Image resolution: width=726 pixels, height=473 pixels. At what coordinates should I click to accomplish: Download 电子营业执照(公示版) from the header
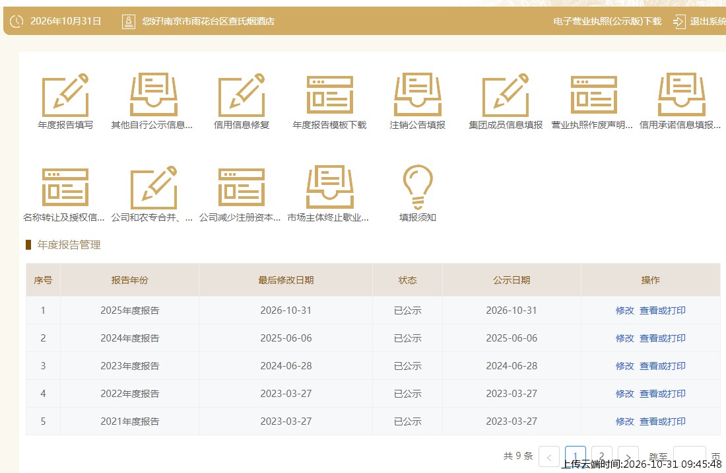[x=607, y=21]
